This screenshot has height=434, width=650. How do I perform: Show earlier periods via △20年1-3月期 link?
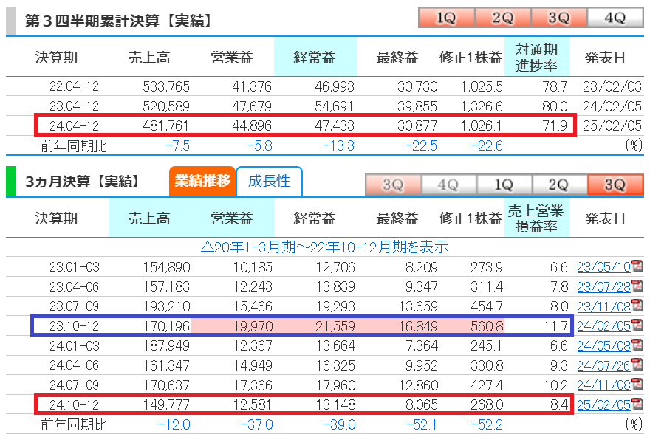(324, 247)
